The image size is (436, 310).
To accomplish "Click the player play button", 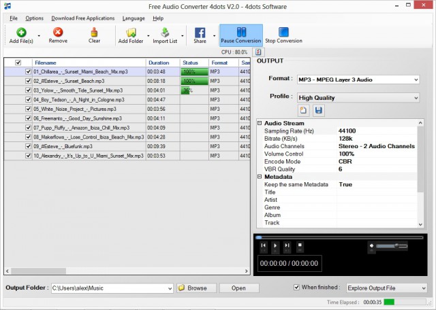I will click(275, 245).
